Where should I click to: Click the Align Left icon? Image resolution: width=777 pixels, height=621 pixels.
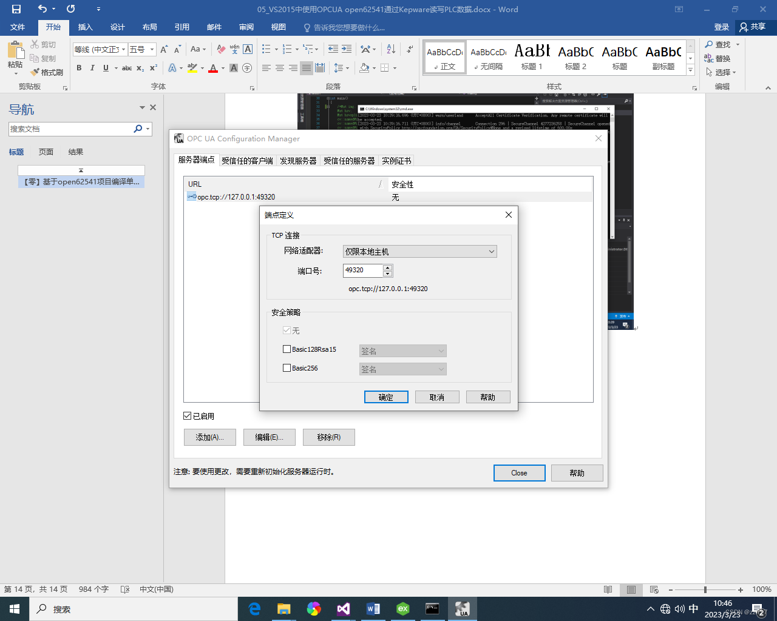[x=266, y=68]
